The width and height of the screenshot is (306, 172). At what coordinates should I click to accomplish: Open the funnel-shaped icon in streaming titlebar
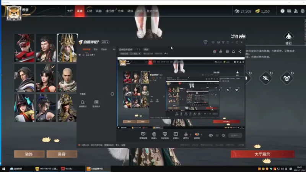click(223, 42)
